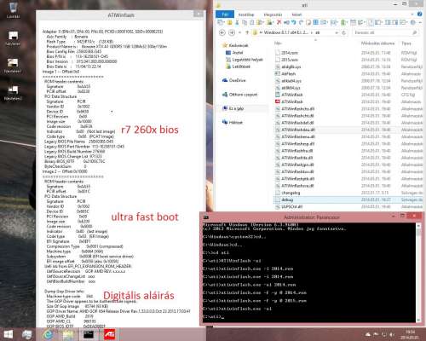
Task: Click the Redo arrow in Explorer toolbar
Action: (301, 22)
